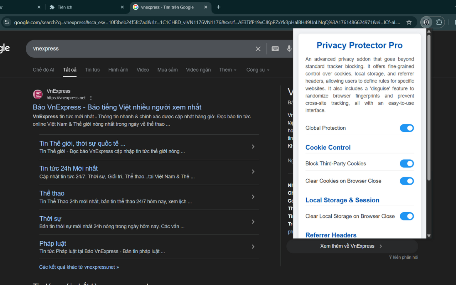This screenshot has width=456, height=285.
Task: Open the Thêm dropdown
Action: (227, 69)
